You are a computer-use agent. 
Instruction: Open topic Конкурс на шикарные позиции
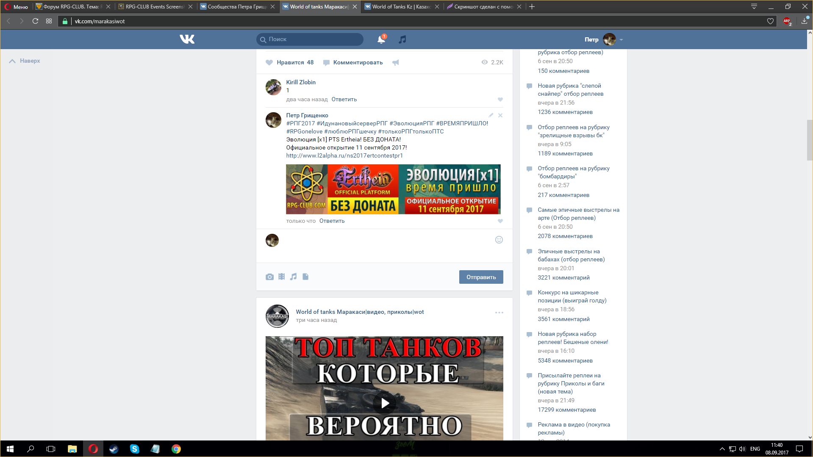572,296
